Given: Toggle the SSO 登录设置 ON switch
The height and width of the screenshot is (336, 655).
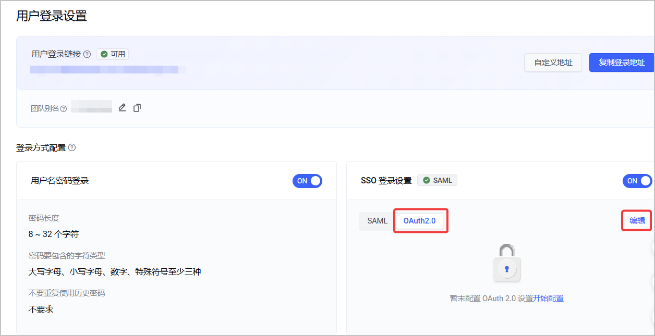Looking at the screenshot, I should [x=637, y=181].
